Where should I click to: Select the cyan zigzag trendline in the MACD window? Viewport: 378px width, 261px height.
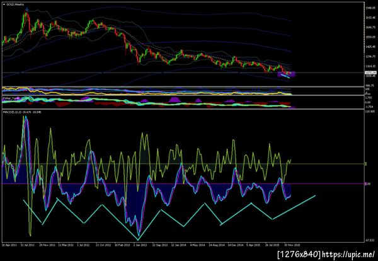tap(169, 215)
